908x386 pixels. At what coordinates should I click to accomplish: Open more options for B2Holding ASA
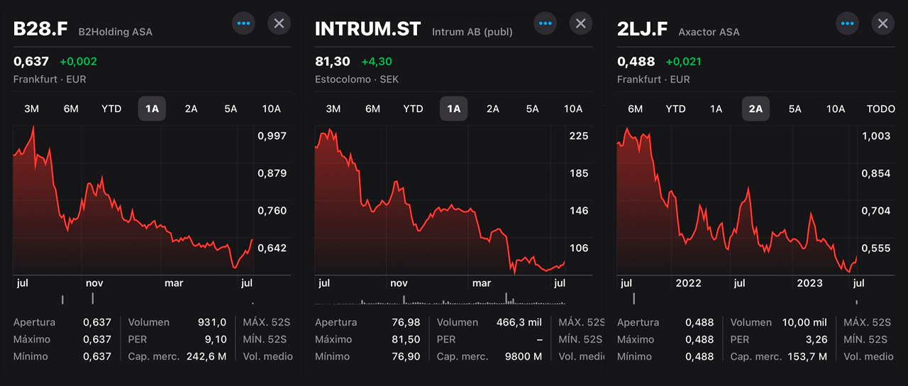(x=244, y=23)
